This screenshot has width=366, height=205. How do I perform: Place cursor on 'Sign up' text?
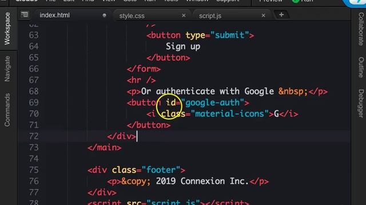click(183, 47)
